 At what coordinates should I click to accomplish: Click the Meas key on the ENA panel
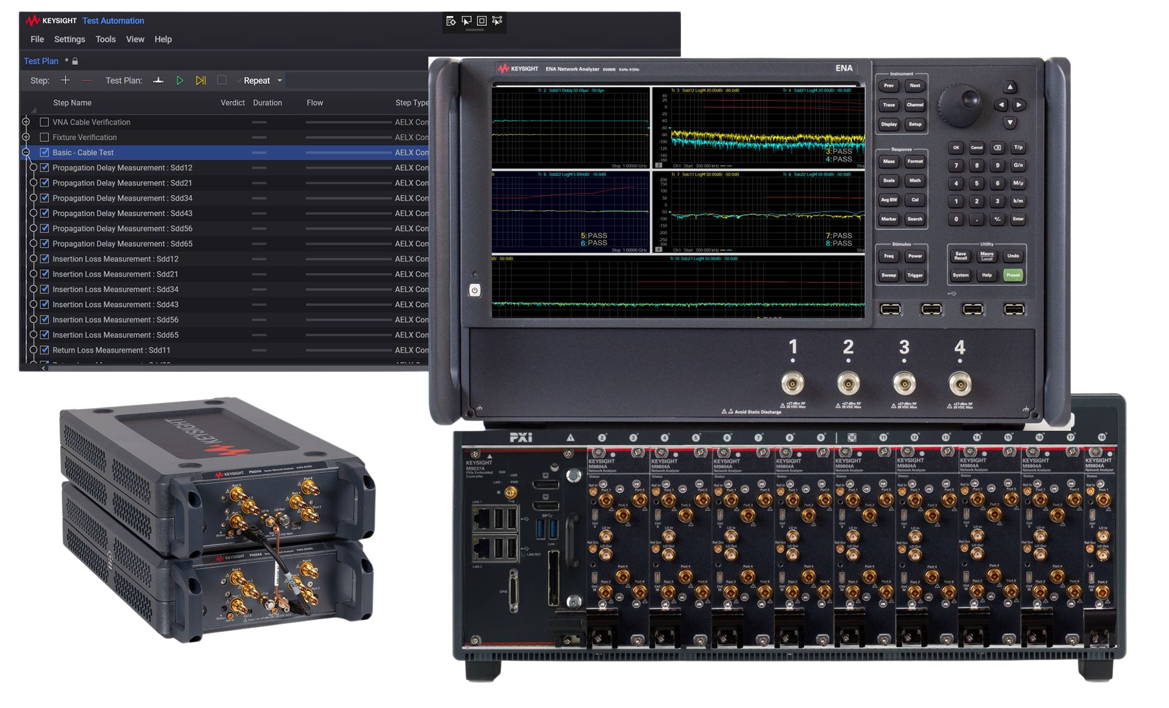click(888, 161)
